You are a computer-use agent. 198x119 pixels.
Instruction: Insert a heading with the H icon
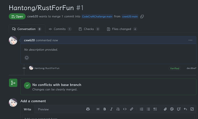tap(98, 109)
